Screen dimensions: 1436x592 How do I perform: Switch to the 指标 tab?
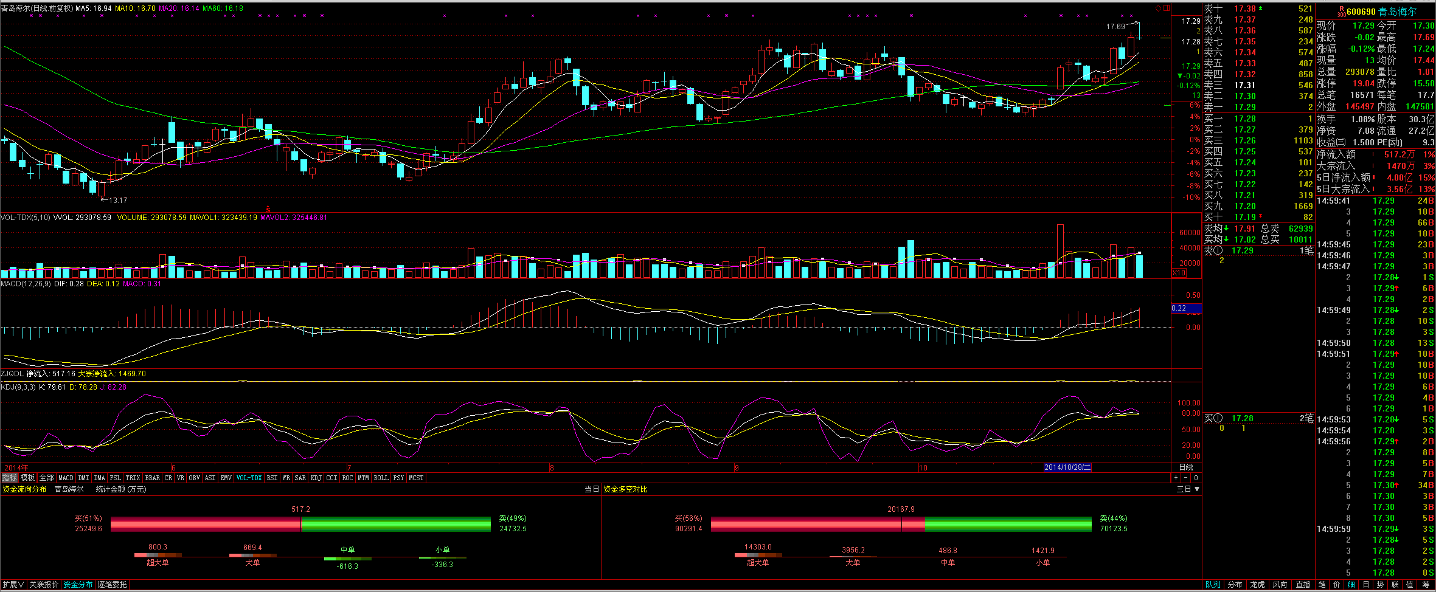(x=10, y=478)
